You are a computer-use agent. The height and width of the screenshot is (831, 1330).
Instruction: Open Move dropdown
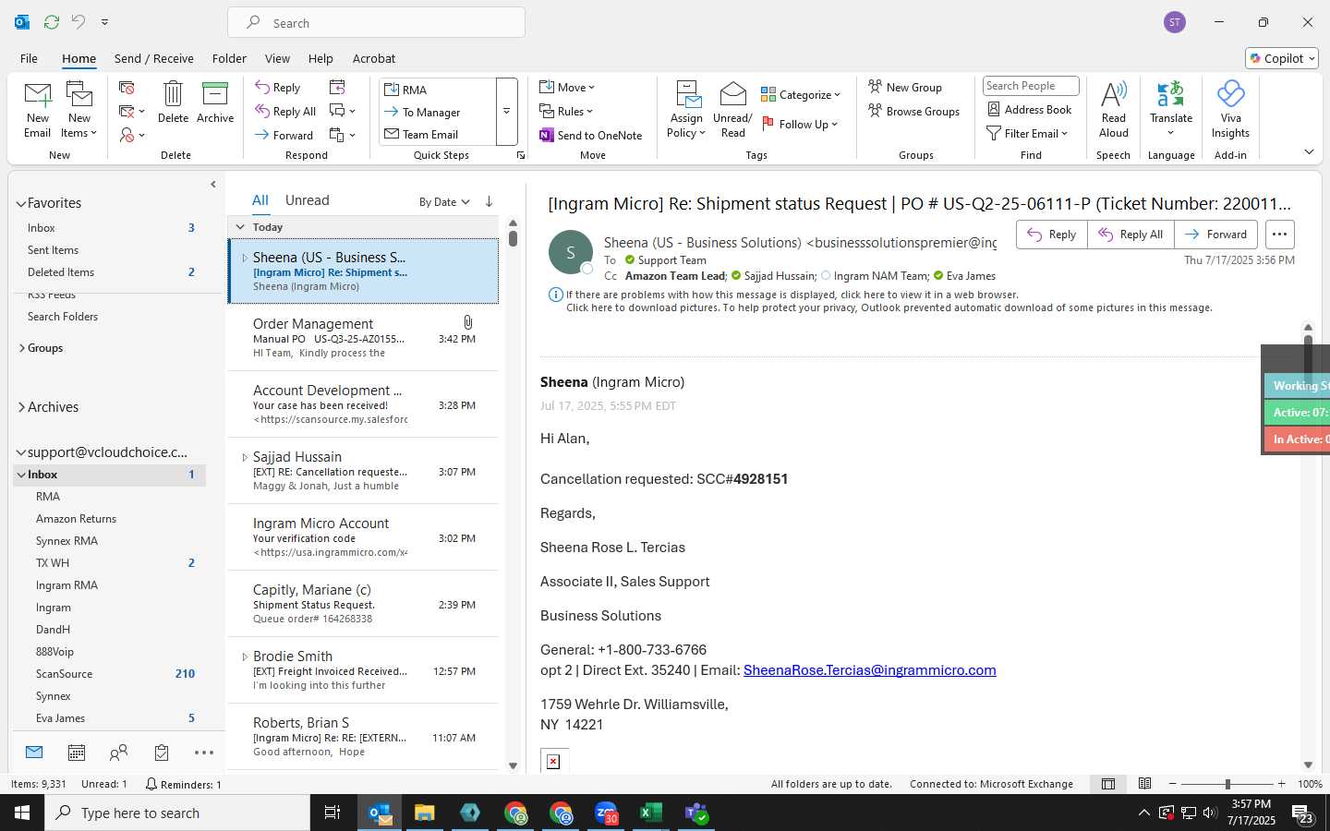coord(567,88)
